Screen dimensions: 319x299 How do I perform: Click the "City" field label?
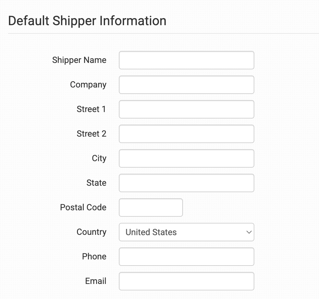click(x=99, y=158)
